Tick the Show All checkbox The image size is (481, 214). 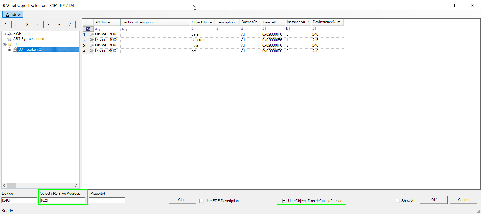click(398, 201)
